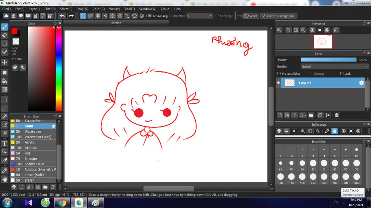Click Create a straight line button
Screen dimensions: 371x208
pos(279,16)
